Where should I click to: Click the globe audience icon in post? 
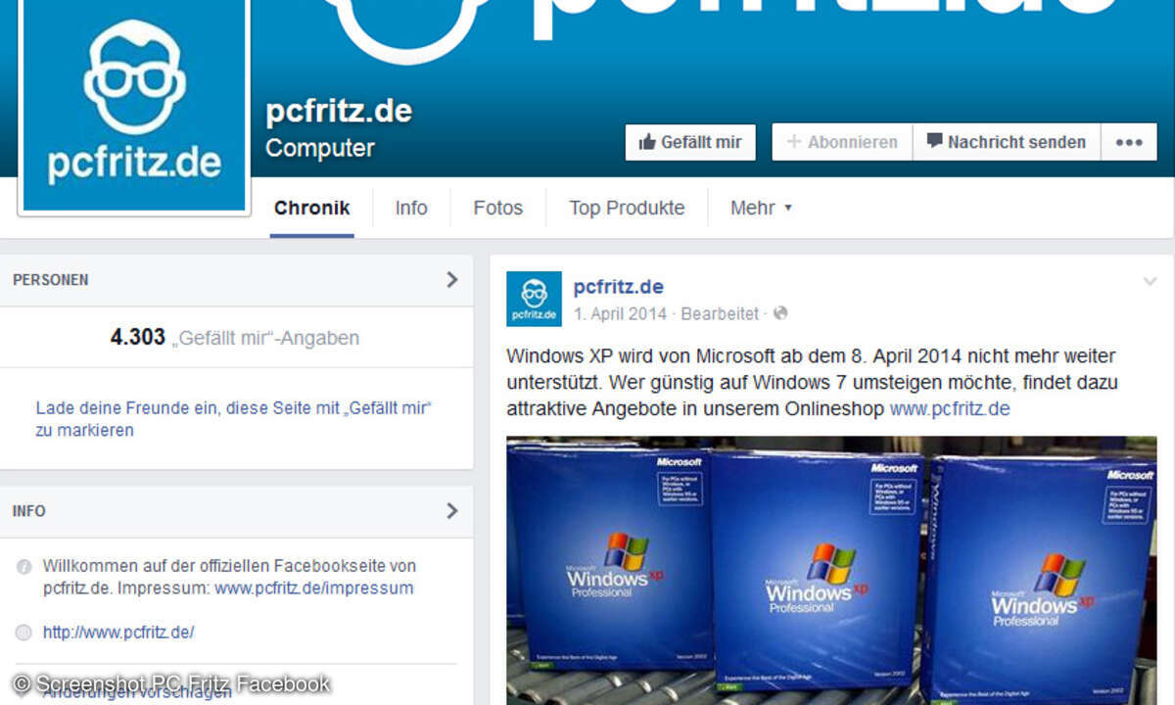click(x=780, y=314)
